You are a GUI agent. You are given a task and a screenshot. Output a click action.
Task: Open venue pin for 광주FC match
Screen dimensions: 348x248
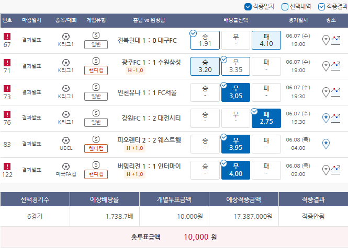click(x=326, y=66)
